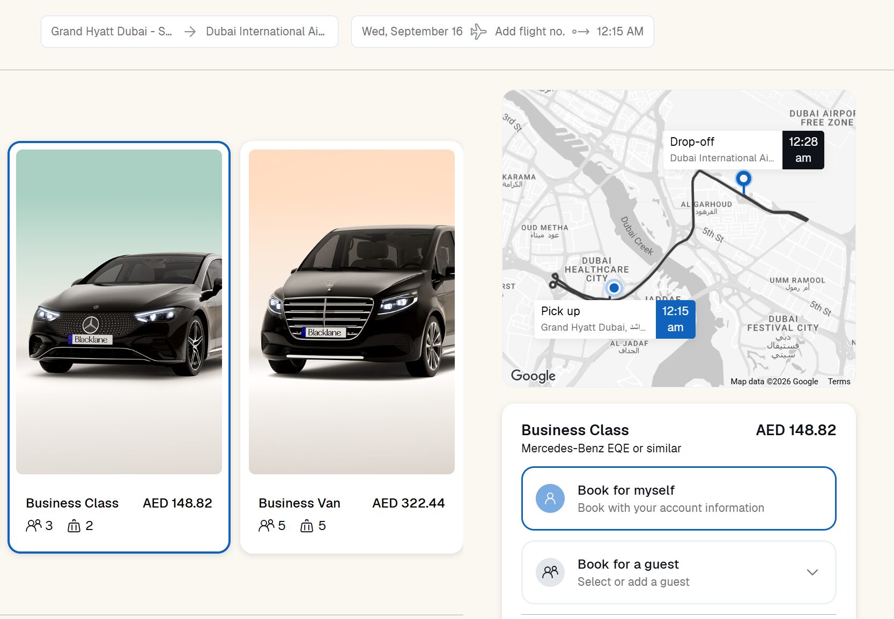
Task: Click the Business Class title on the vehicle card
Action: [72, 503]
